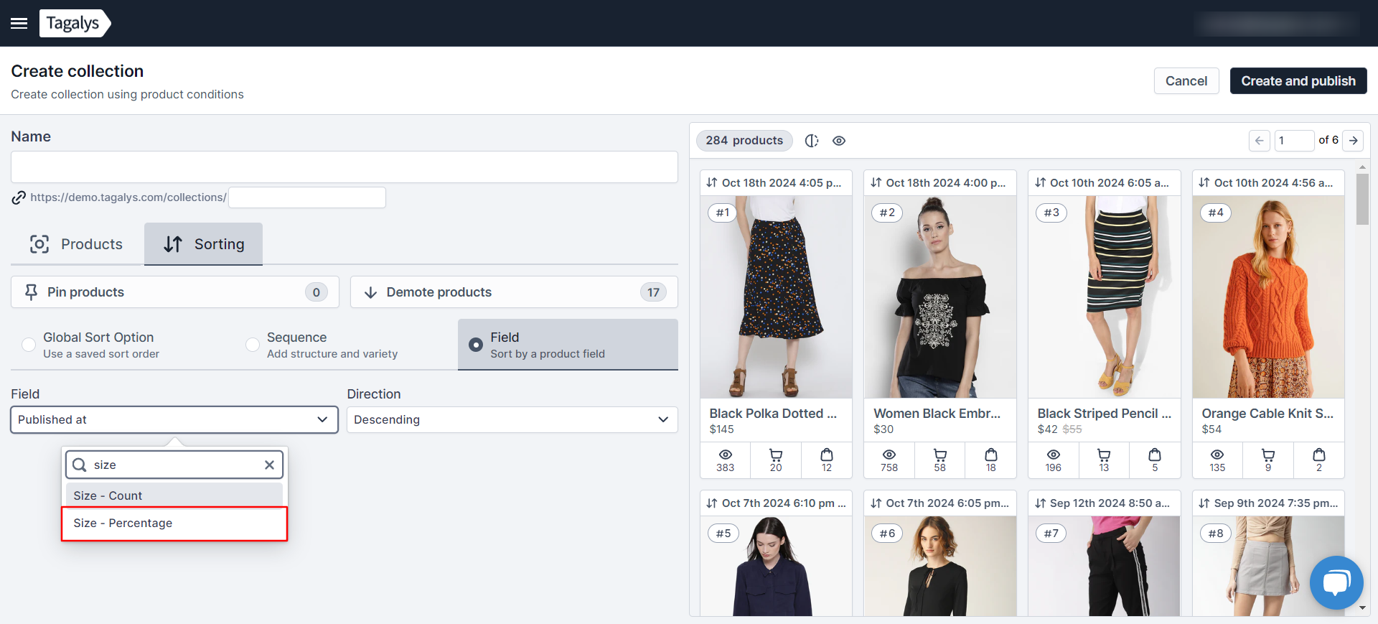Click the bag icon for Black Striped Pencil product
Screen dimensions: 1378x624
pos(1155,455)
